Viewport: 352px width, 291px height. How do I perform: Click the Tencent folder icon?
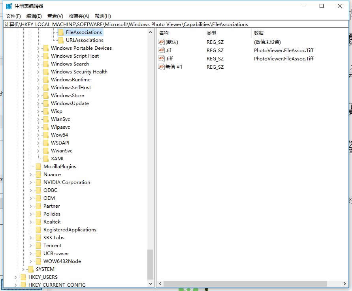click(x=39, y=245)
